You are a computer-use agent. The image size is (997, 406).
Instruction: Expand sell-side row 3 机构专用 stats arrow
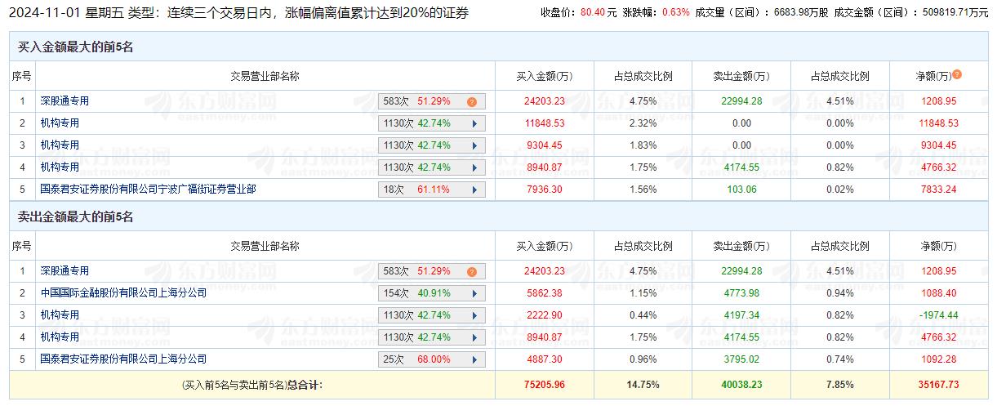(x=473, y=316)
